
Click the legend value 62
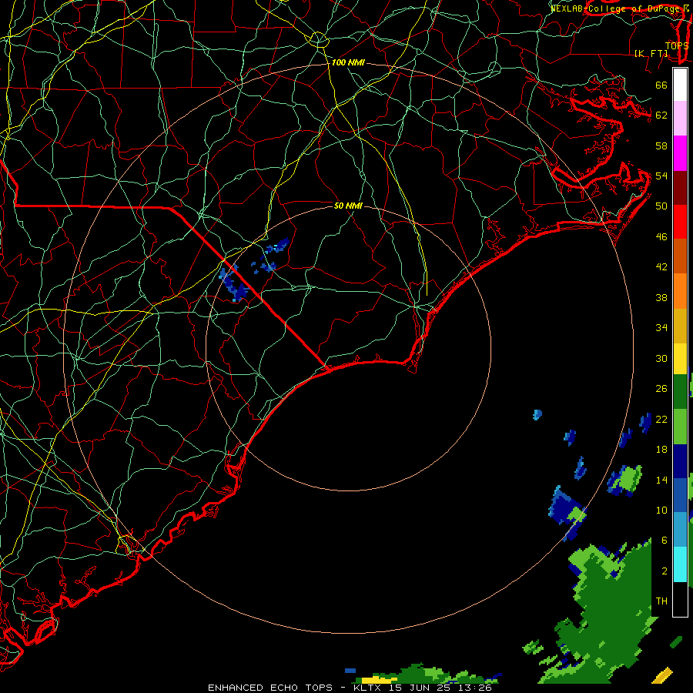coord(661,115)
